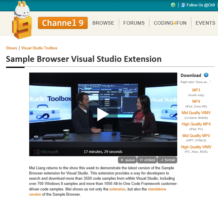Download High Quality MP4
This screenshot has height=200, width=218.
click(196, 124)
